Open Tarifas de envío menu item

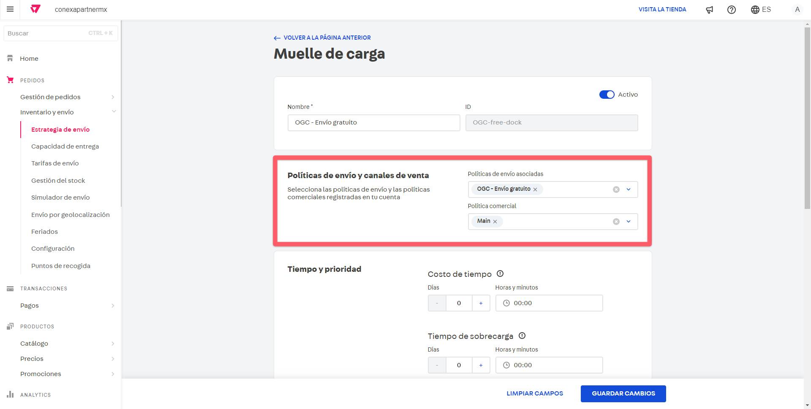[x=55, y=163]
